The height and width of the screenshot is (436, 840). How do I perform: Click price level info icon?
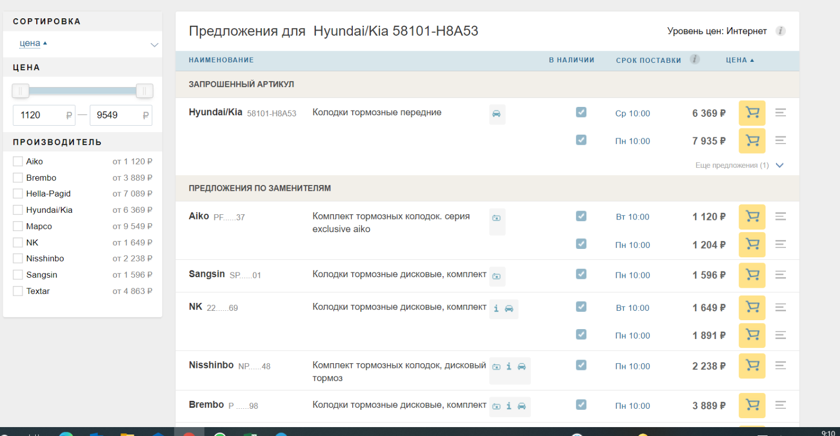click(x=781, y=31)
